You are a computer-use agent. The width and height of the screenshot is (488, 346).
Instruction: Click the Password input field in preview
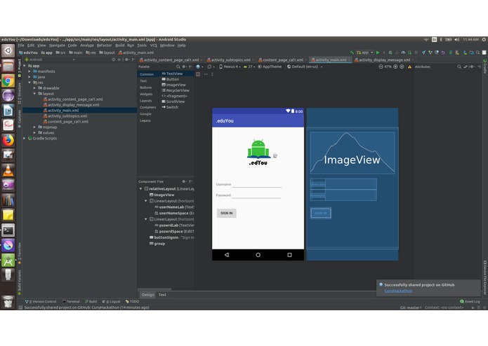point(256,195)
